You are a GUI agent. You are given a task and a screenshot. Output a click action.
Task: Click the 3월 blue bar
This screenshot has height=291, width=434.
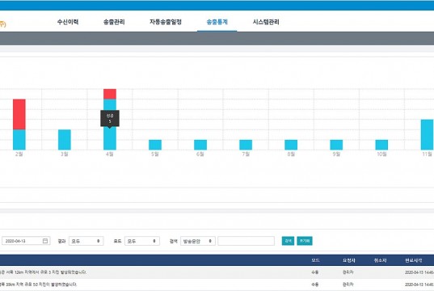pos(65,140)
